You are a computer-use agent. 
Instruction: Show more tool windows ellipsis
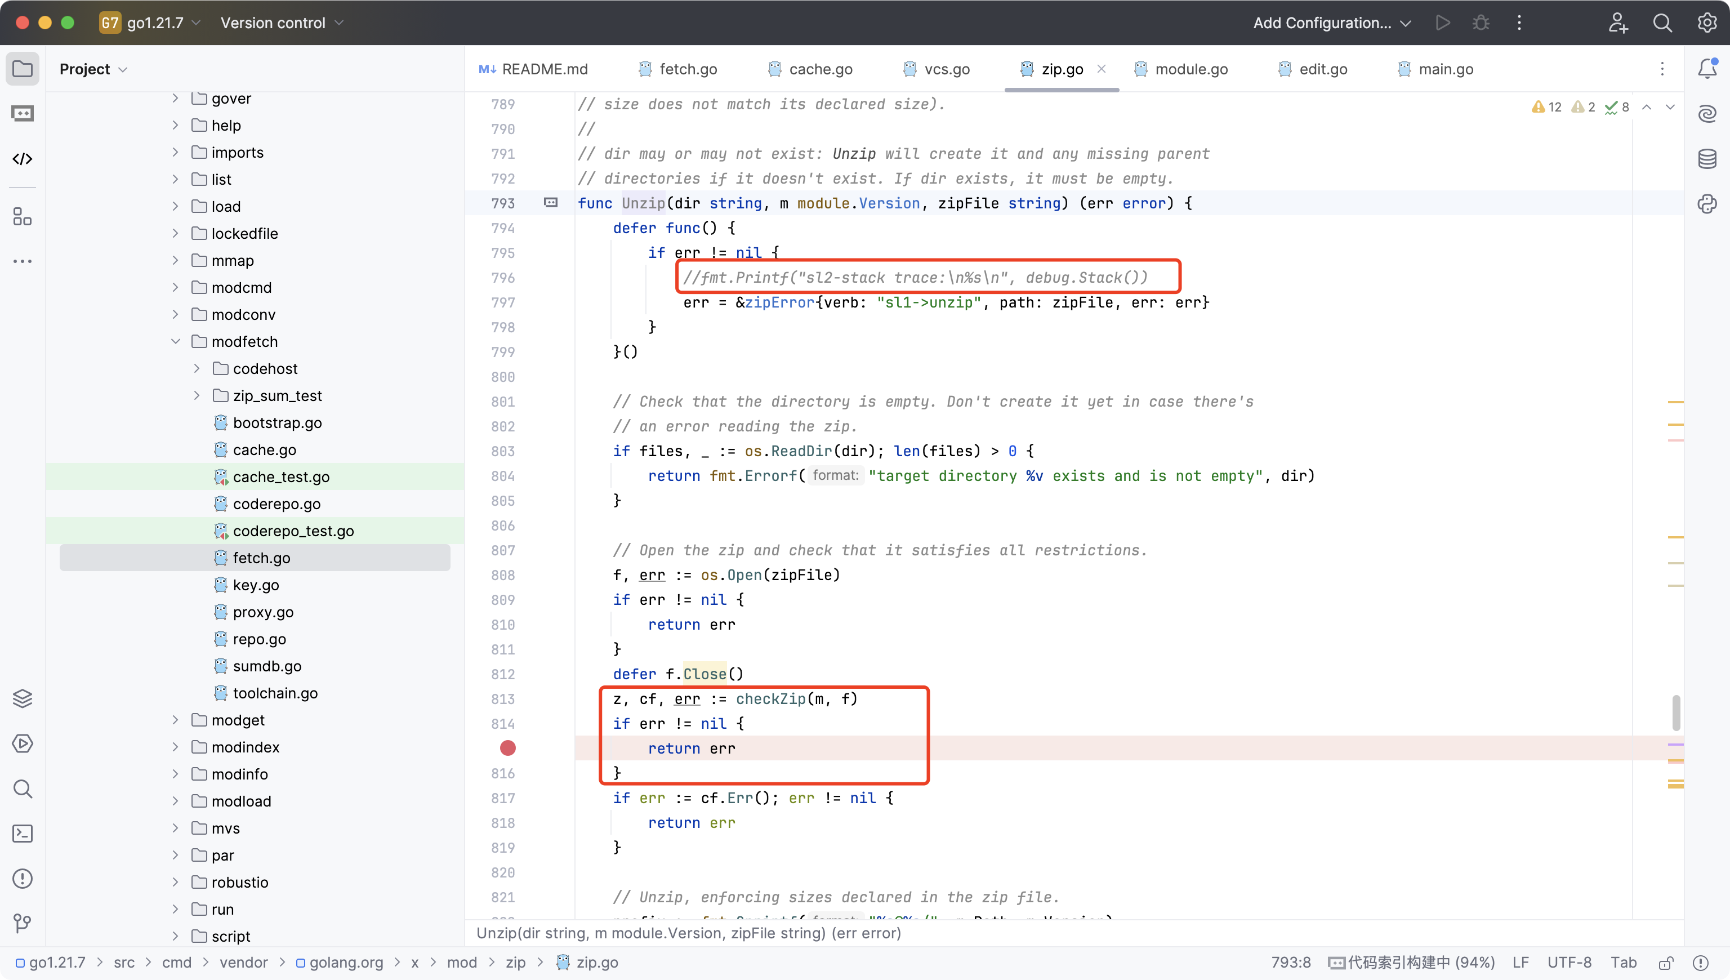(x=22, y=261)
